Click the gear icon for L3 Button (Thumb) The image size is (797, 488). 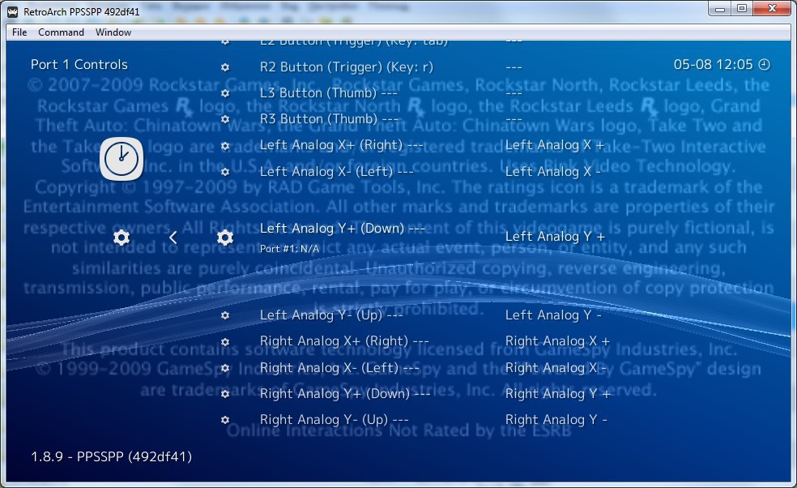click(x=225, y=93)
